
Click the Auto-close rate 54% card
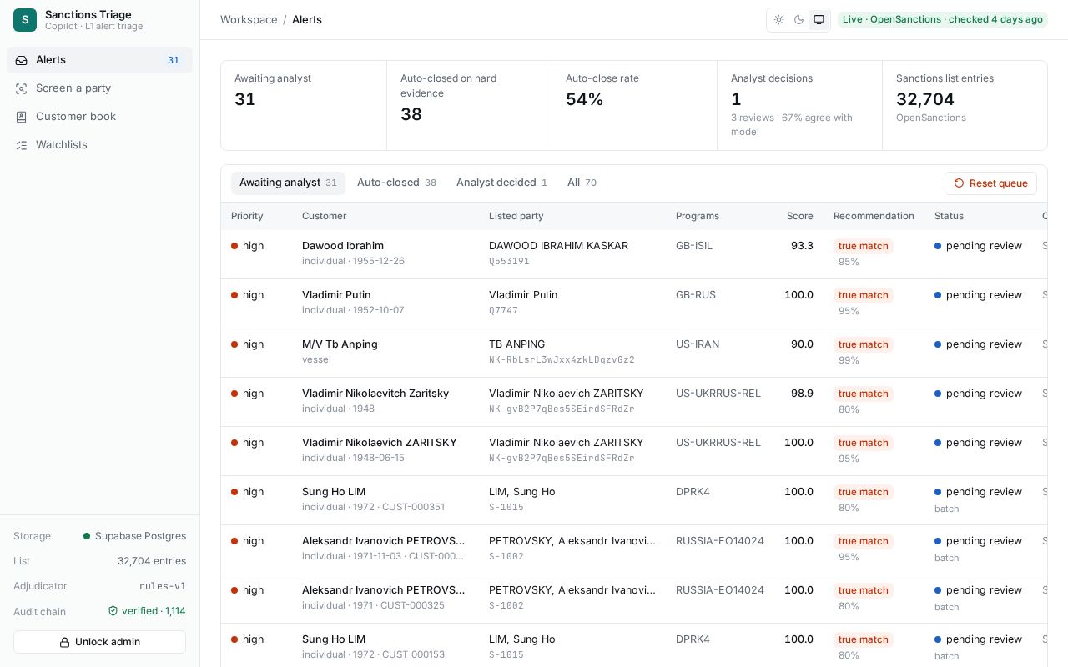click(634, 105)
